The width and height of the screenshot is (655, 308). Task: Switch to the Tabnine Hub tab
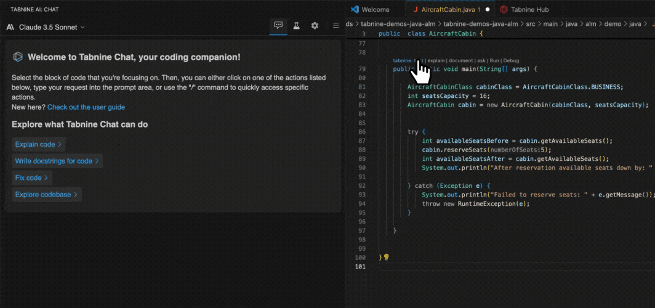[529, 9]
